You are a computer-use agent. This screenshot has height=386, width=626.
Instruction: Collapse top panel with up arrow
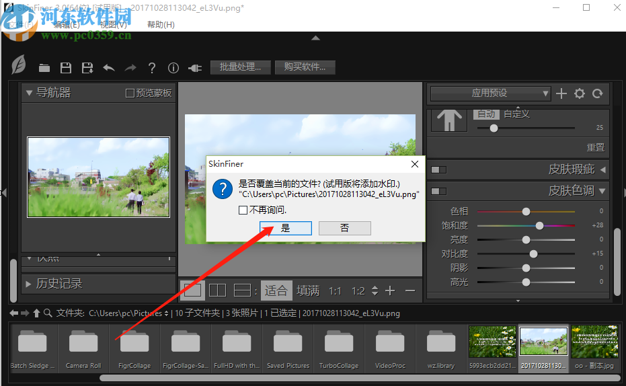point(315,38)
